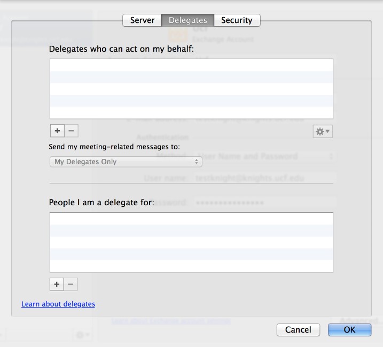
Task: Switch to the Server tab
Action: 142,20
